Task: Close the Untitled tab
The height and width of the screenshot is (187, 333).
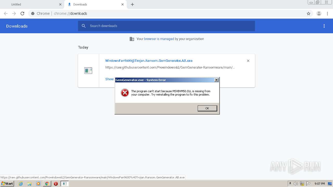Action: 60,4
